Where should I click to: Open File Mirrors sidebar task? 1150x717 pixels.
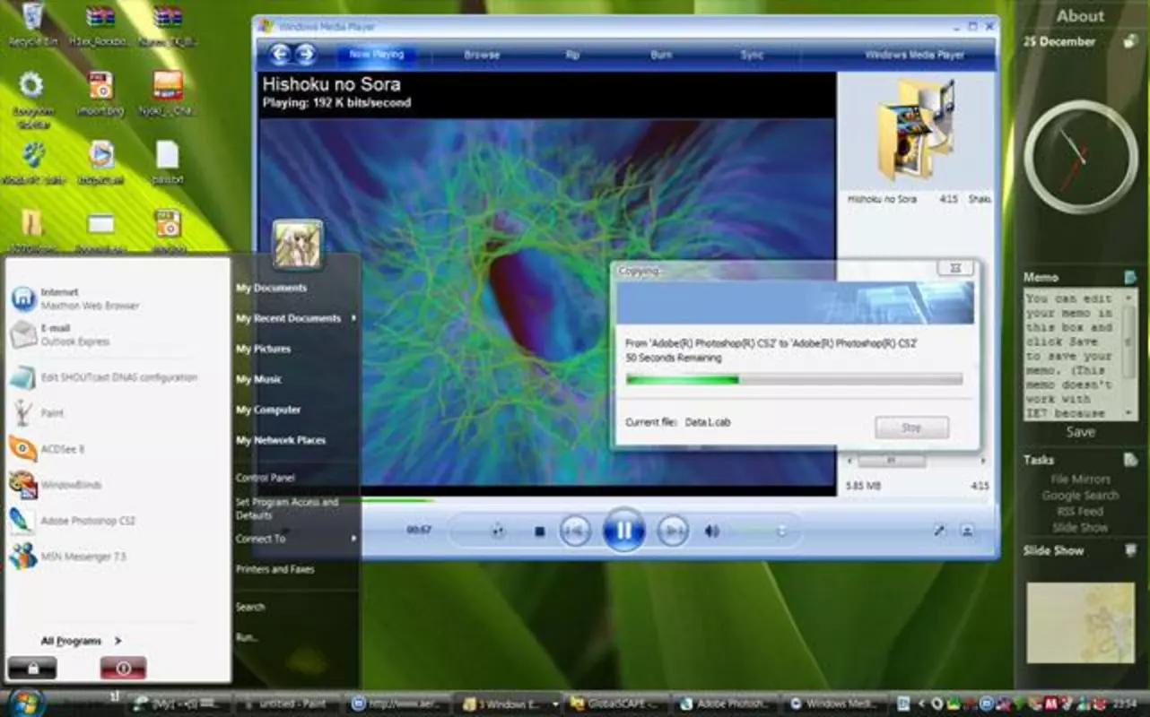(1080, 479)
